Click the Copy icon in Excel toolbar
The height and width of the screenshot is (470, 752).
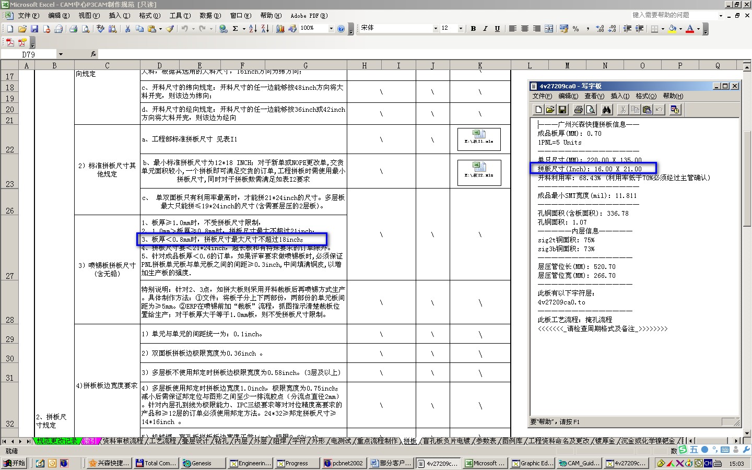(x=139, y=29)
